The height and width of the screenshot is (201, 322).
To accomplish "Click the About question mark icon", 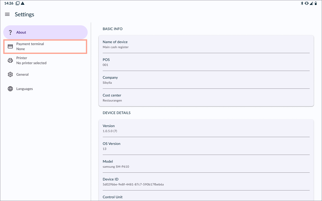I will [x=10, y=32].
